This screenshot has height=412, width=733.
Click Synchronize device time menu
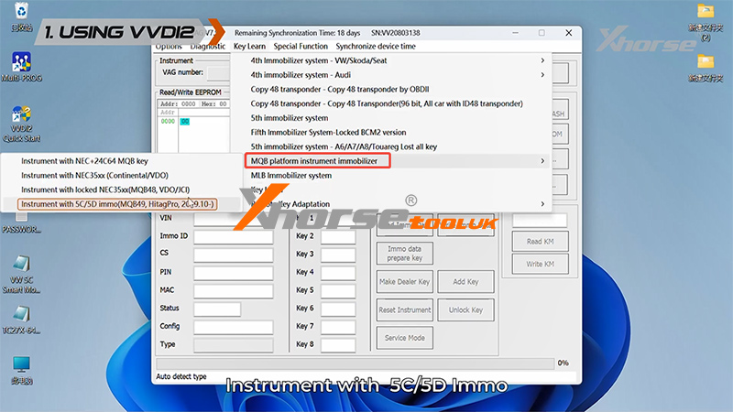(376, 47)
